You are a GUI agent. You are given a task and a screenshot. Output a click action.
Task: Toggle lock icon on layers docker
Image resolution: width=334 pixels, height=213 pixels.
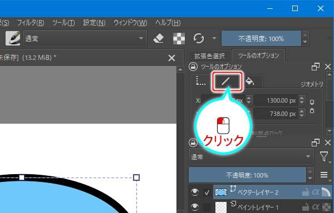(x=193, y=143)
